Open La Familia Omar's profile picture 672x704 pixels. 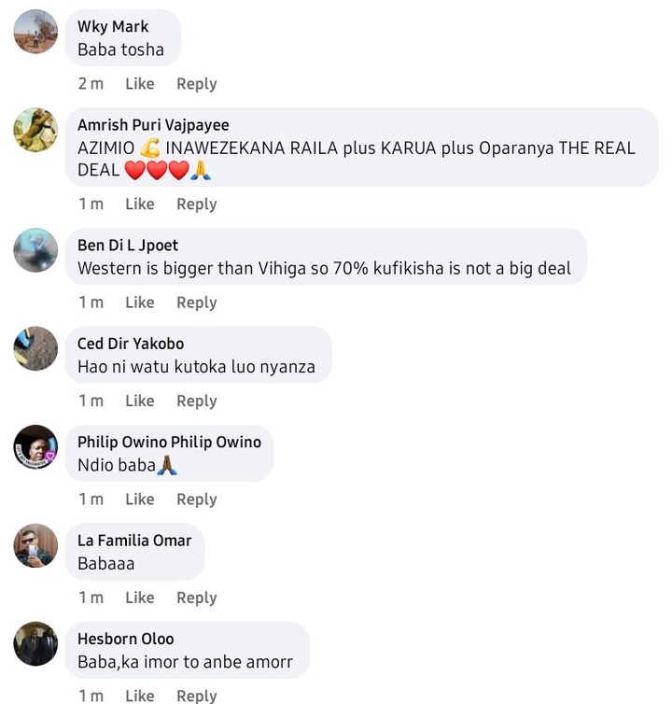[35, 545]
